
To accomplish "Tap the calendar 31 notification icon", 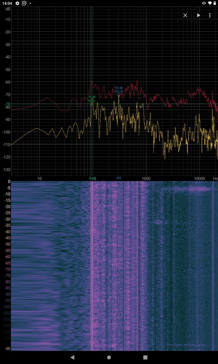I will pos(24,3).
